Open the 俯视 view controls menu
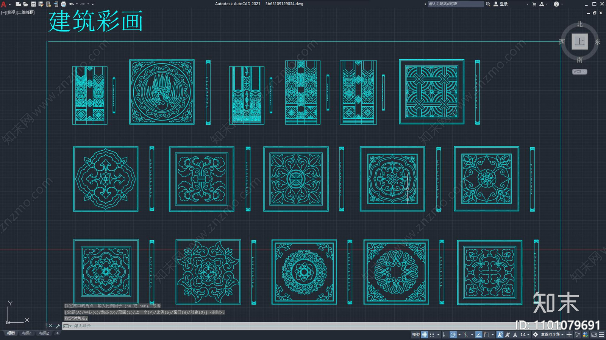This screenshot has width=606, height=340. (x=11, y=12)
